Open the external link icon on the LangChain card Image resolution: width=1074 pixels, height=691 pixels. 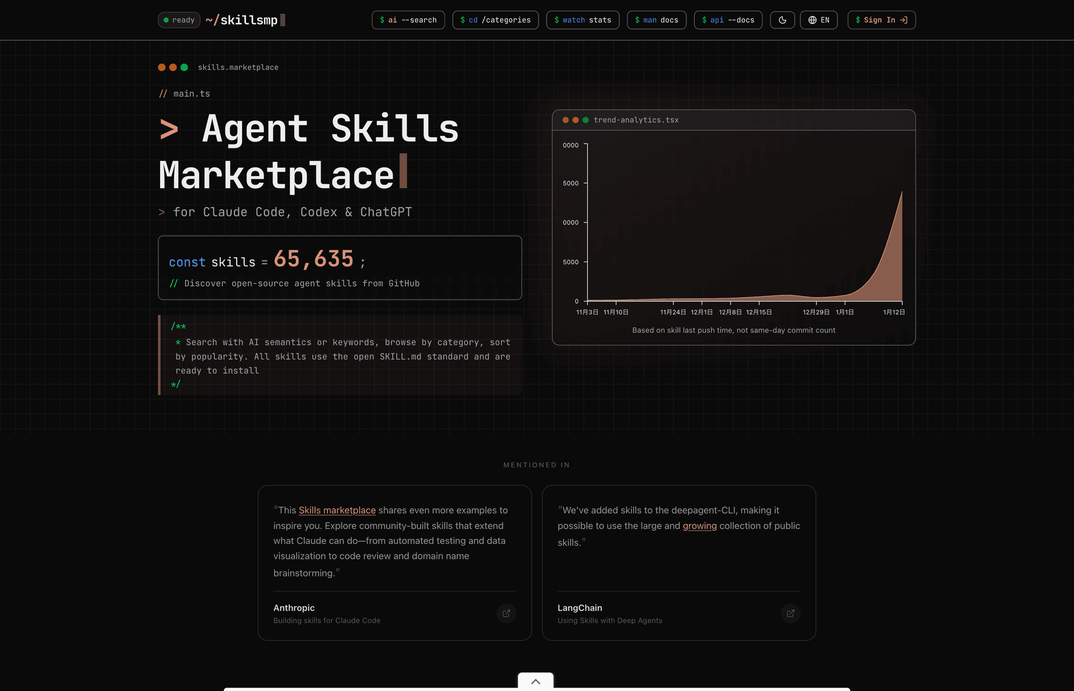[x=790, y=613]
